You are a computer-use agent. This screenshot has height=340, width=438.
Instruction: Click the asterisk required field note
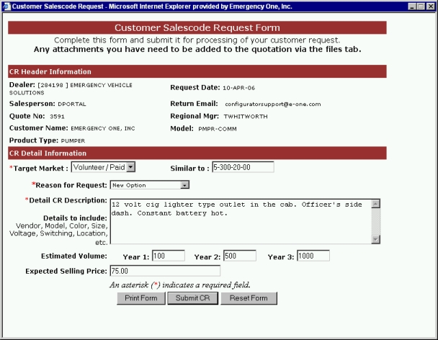click(180, 285)
